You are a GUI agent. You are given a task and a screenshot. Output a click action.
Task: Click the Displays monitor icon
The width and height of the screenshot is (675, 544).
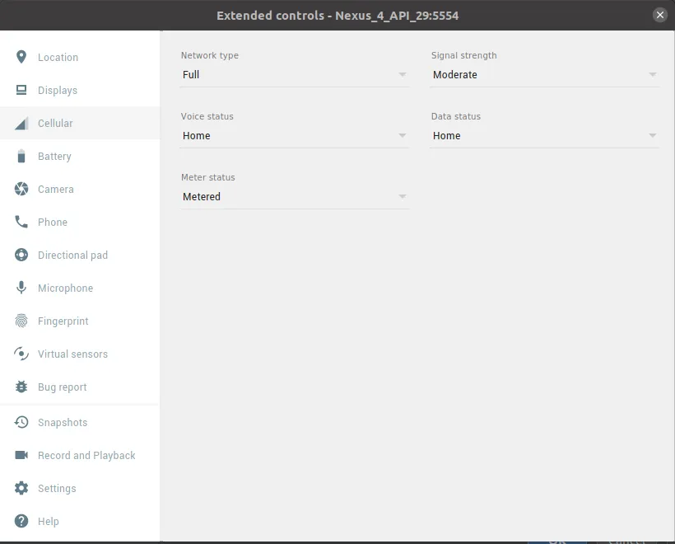(x=21, y=90)
